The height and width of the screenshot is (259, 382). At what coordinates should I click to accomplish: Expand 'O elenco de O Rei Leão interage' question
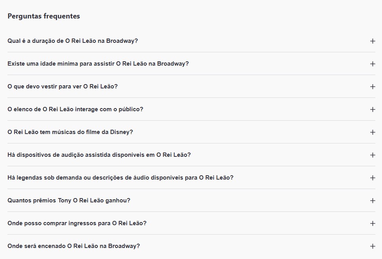75,109
